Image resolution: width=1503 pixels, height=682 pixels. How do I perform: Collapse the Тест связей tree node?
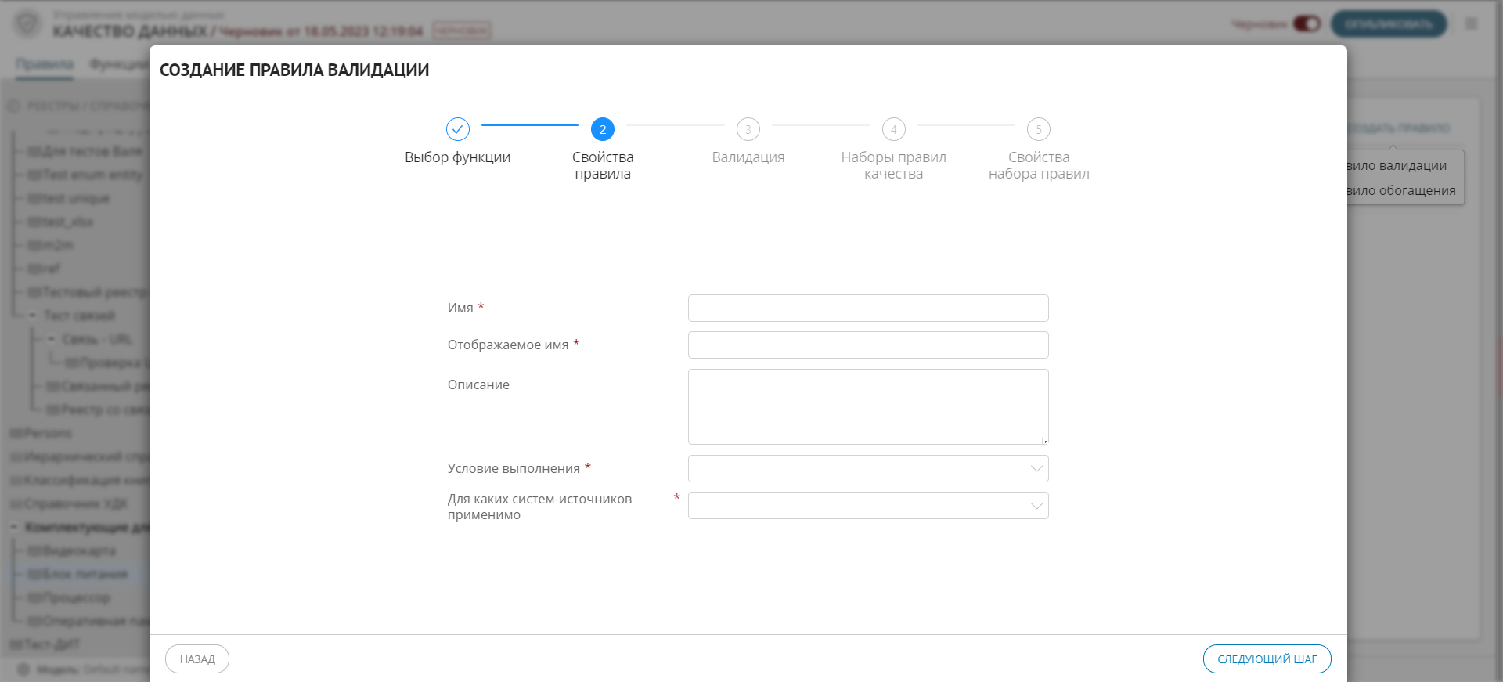tap(32, 316)
